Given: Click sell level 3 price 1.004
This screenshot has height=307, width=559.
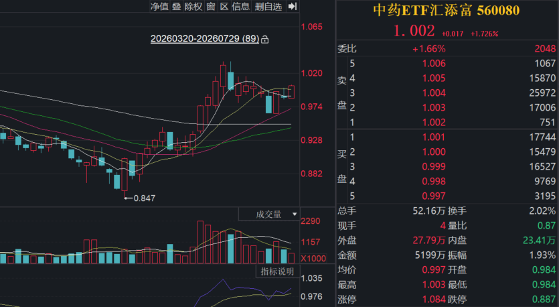Looking at the screenshot, I should coord(434,93).
